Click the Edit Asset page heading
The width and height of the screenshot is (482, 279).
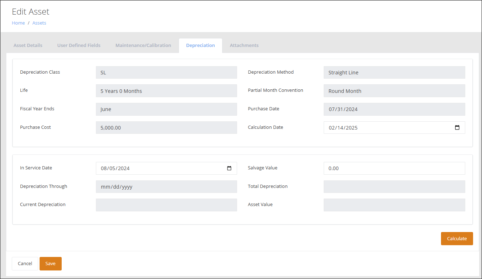[31, 12]
